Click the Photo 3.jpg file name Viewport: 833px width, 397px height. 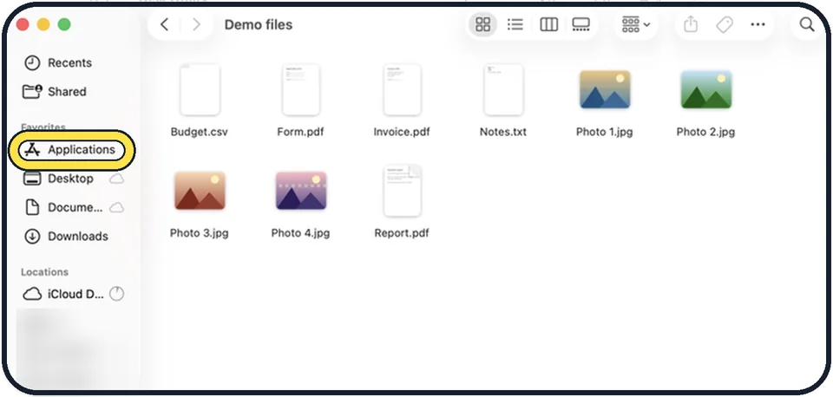click(x=200, y=233)
